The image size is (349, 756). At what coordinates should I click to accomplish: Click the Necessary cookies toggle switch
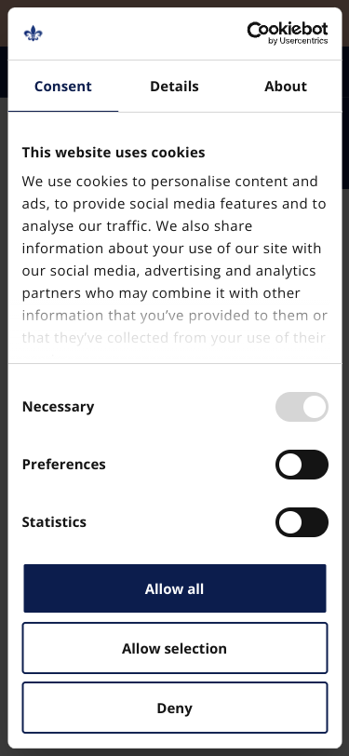pos(302,407)
